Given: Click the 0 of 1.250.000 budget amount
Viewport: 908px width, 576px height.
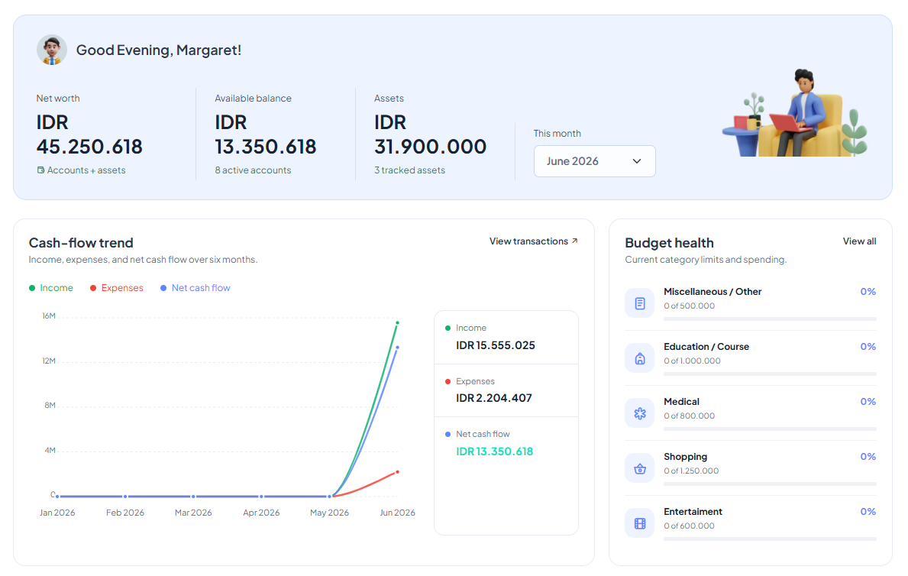Looking at the screenshot, I should pyautogui.click(x=691, y=471).
